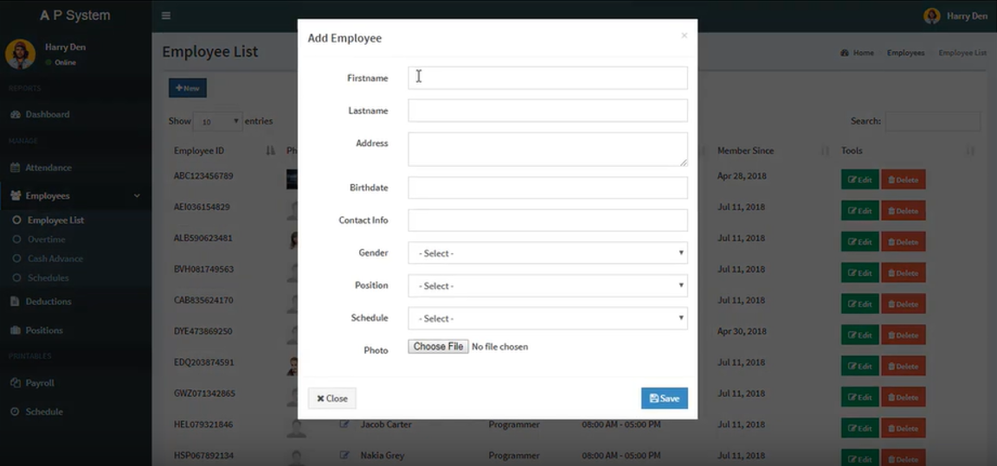Open the Position select dropdown
Viewport: 997px width, 466px height.
point(548,285)
